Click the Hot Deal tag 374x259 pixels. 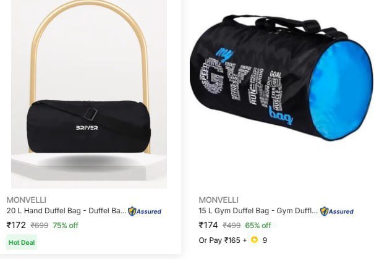22,242
